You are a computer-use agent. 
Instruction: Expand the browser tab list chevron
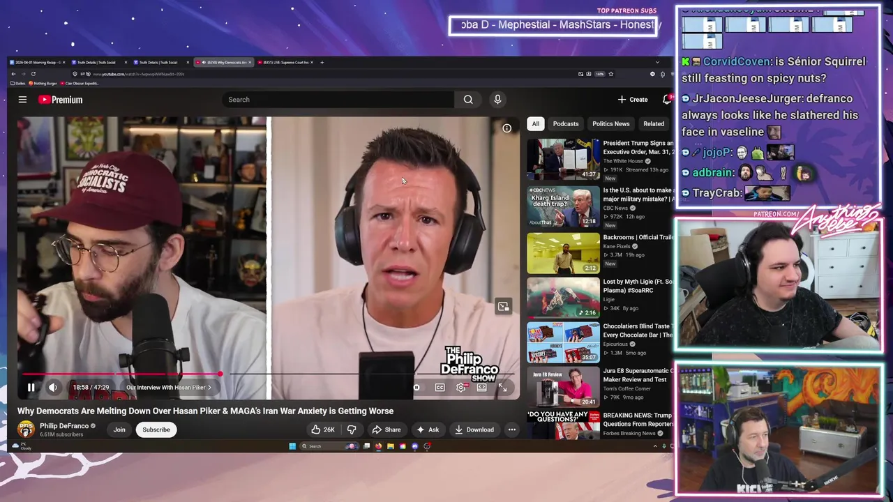click(657, 63)
